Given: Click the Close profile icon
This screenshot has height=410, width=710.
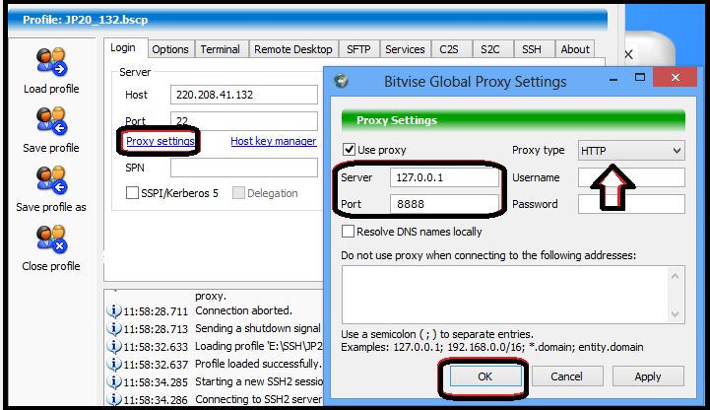Looking at the screenshot, I should (51, 239).
